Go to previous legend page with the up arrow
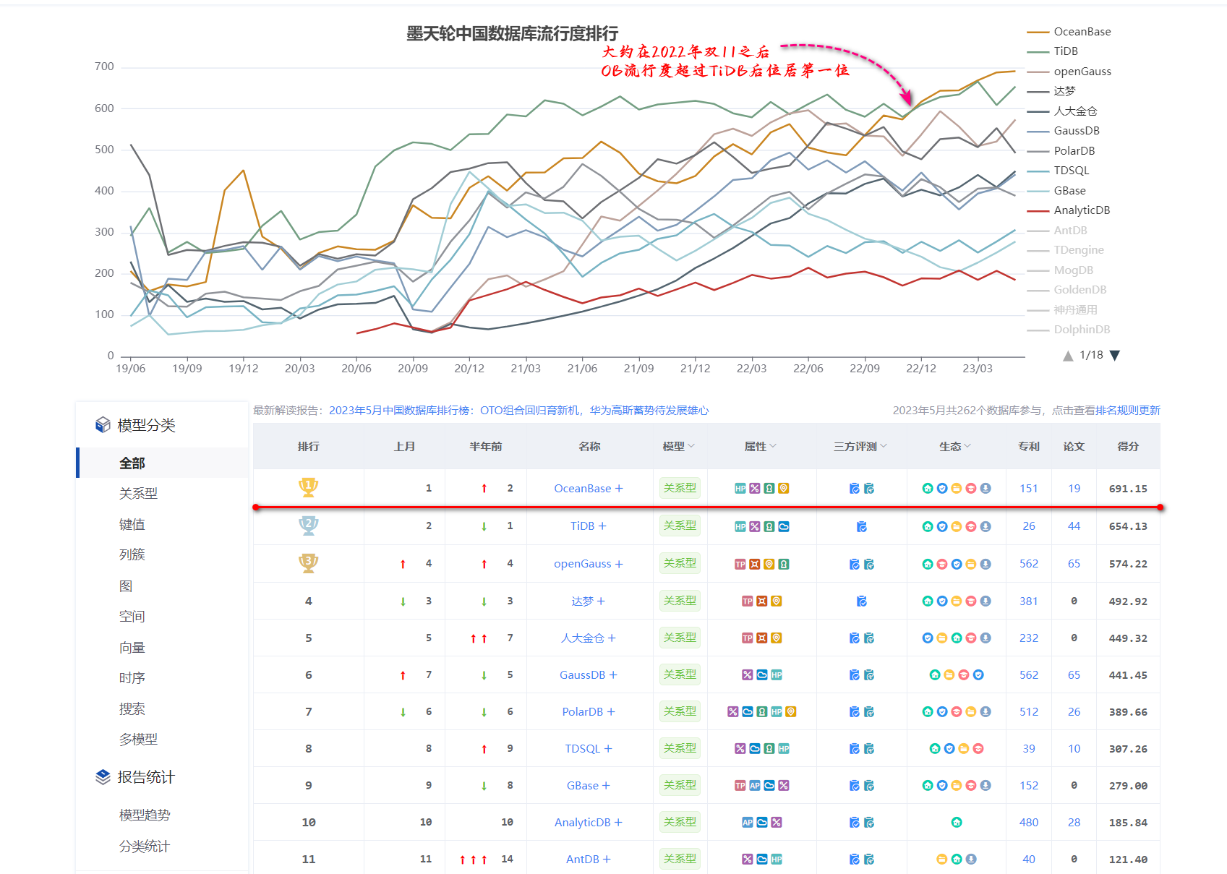The image size is (1227, 874). pos(1068,355)
